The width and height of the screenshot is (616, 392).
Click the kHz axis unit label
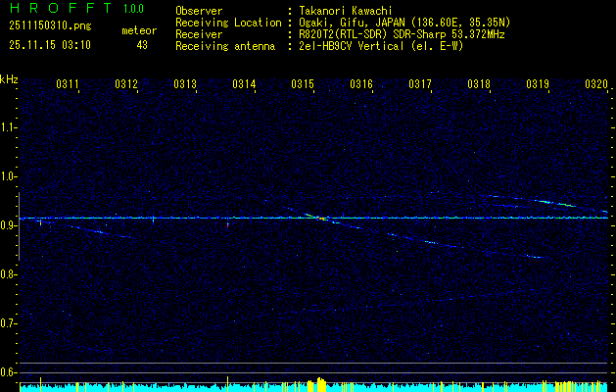click(9, 78)
